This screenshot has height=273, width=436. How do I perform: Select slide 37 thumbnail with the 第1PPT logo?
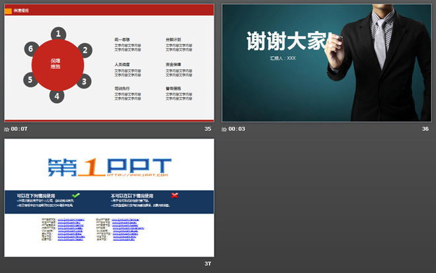pos(109,198)
